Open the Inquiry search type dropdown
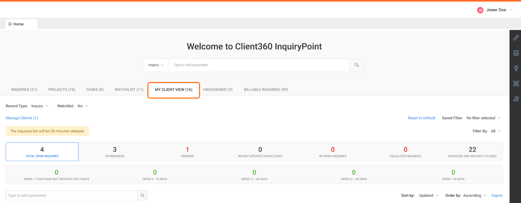Image resolution: width=521 pixels, height=203 pixels. 156,65
